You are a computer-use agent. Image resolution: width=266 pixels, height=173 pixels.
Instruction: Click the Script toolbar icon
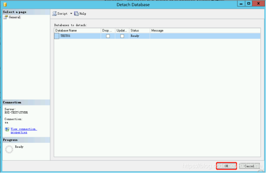point(55,13)
